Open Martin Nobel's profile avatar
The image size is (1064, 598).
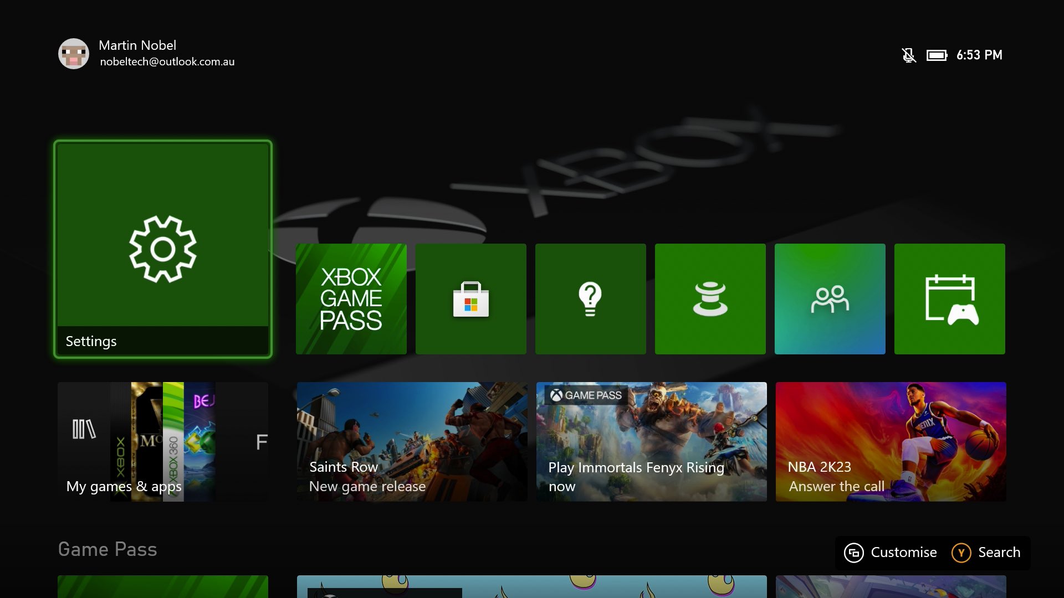[74, 54]
